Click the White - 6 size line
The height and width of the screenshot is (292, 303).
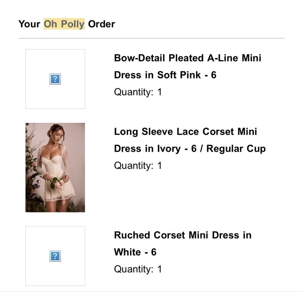135,252
